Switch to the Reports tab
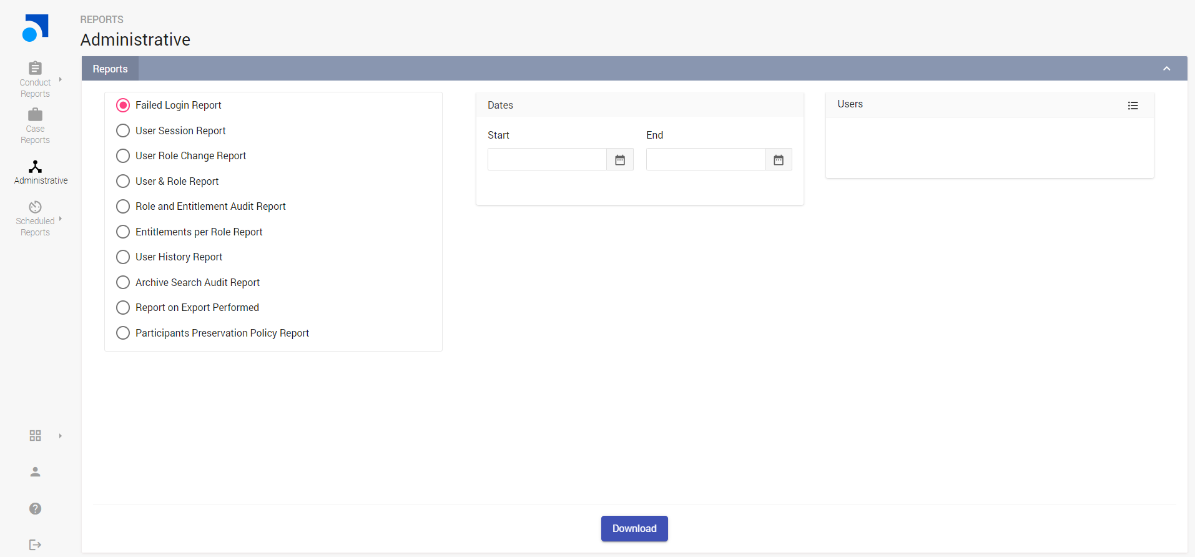Viewport: 1195px width, 557px height. pyautogui.click(x=110, y=69)
